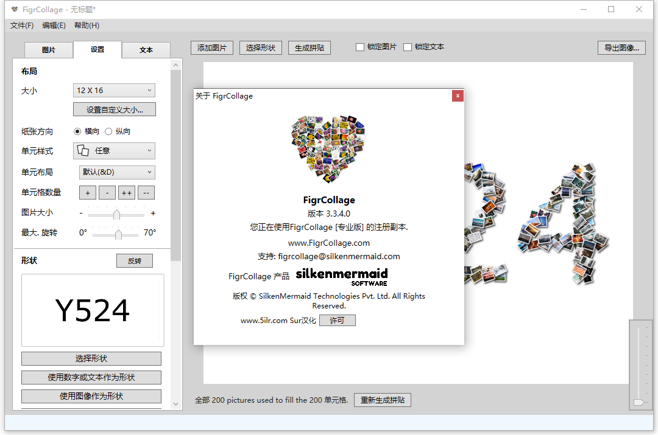Screen dimensions: 658x435
Task: Select the 纵向 paper orientation
Action: point(108,131)
